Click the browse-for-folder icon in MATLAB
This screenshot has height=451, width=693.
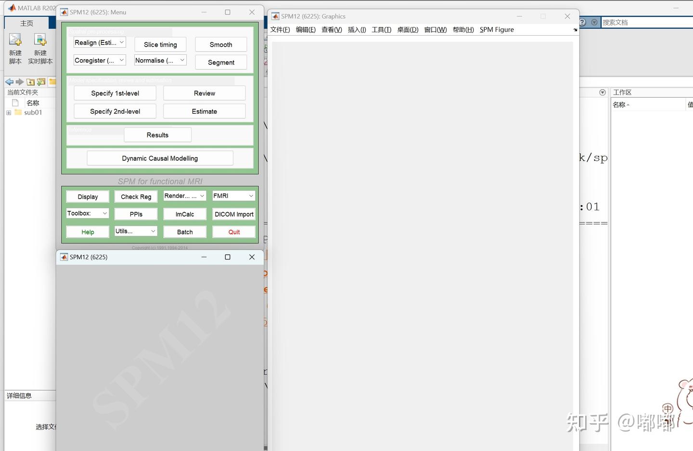41,82
